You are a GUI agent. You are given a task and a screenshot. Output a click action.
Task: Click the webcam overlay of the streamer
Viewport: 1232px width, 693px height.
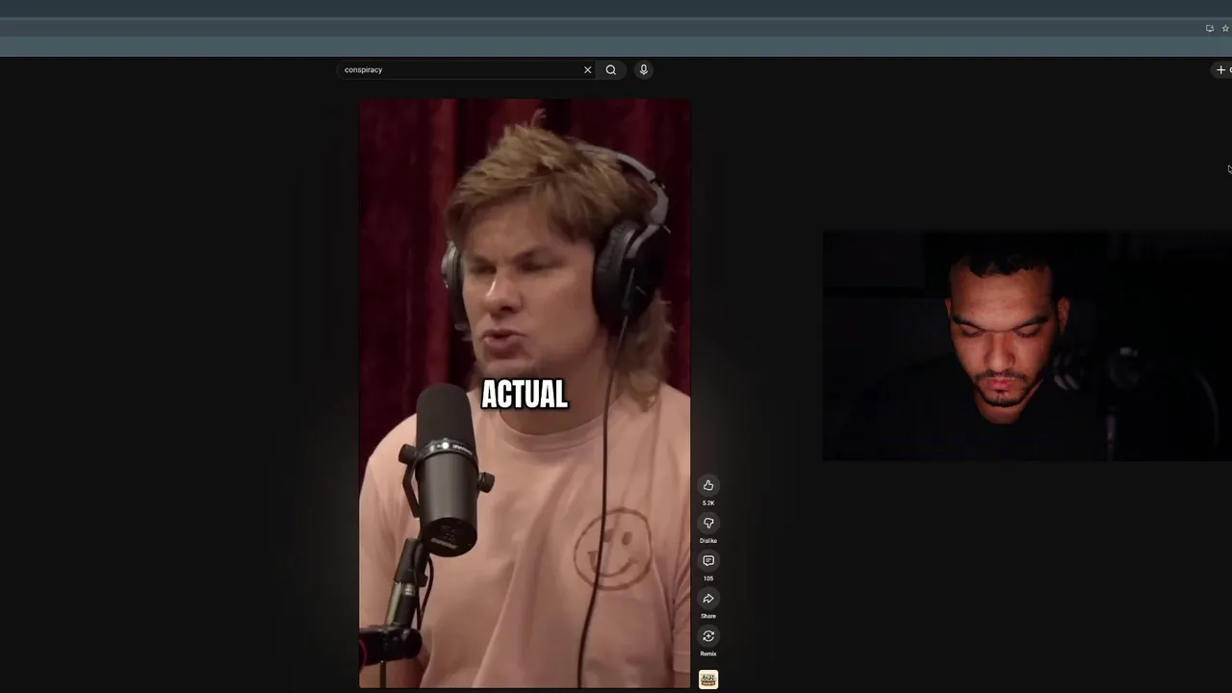coord(1027,346)
